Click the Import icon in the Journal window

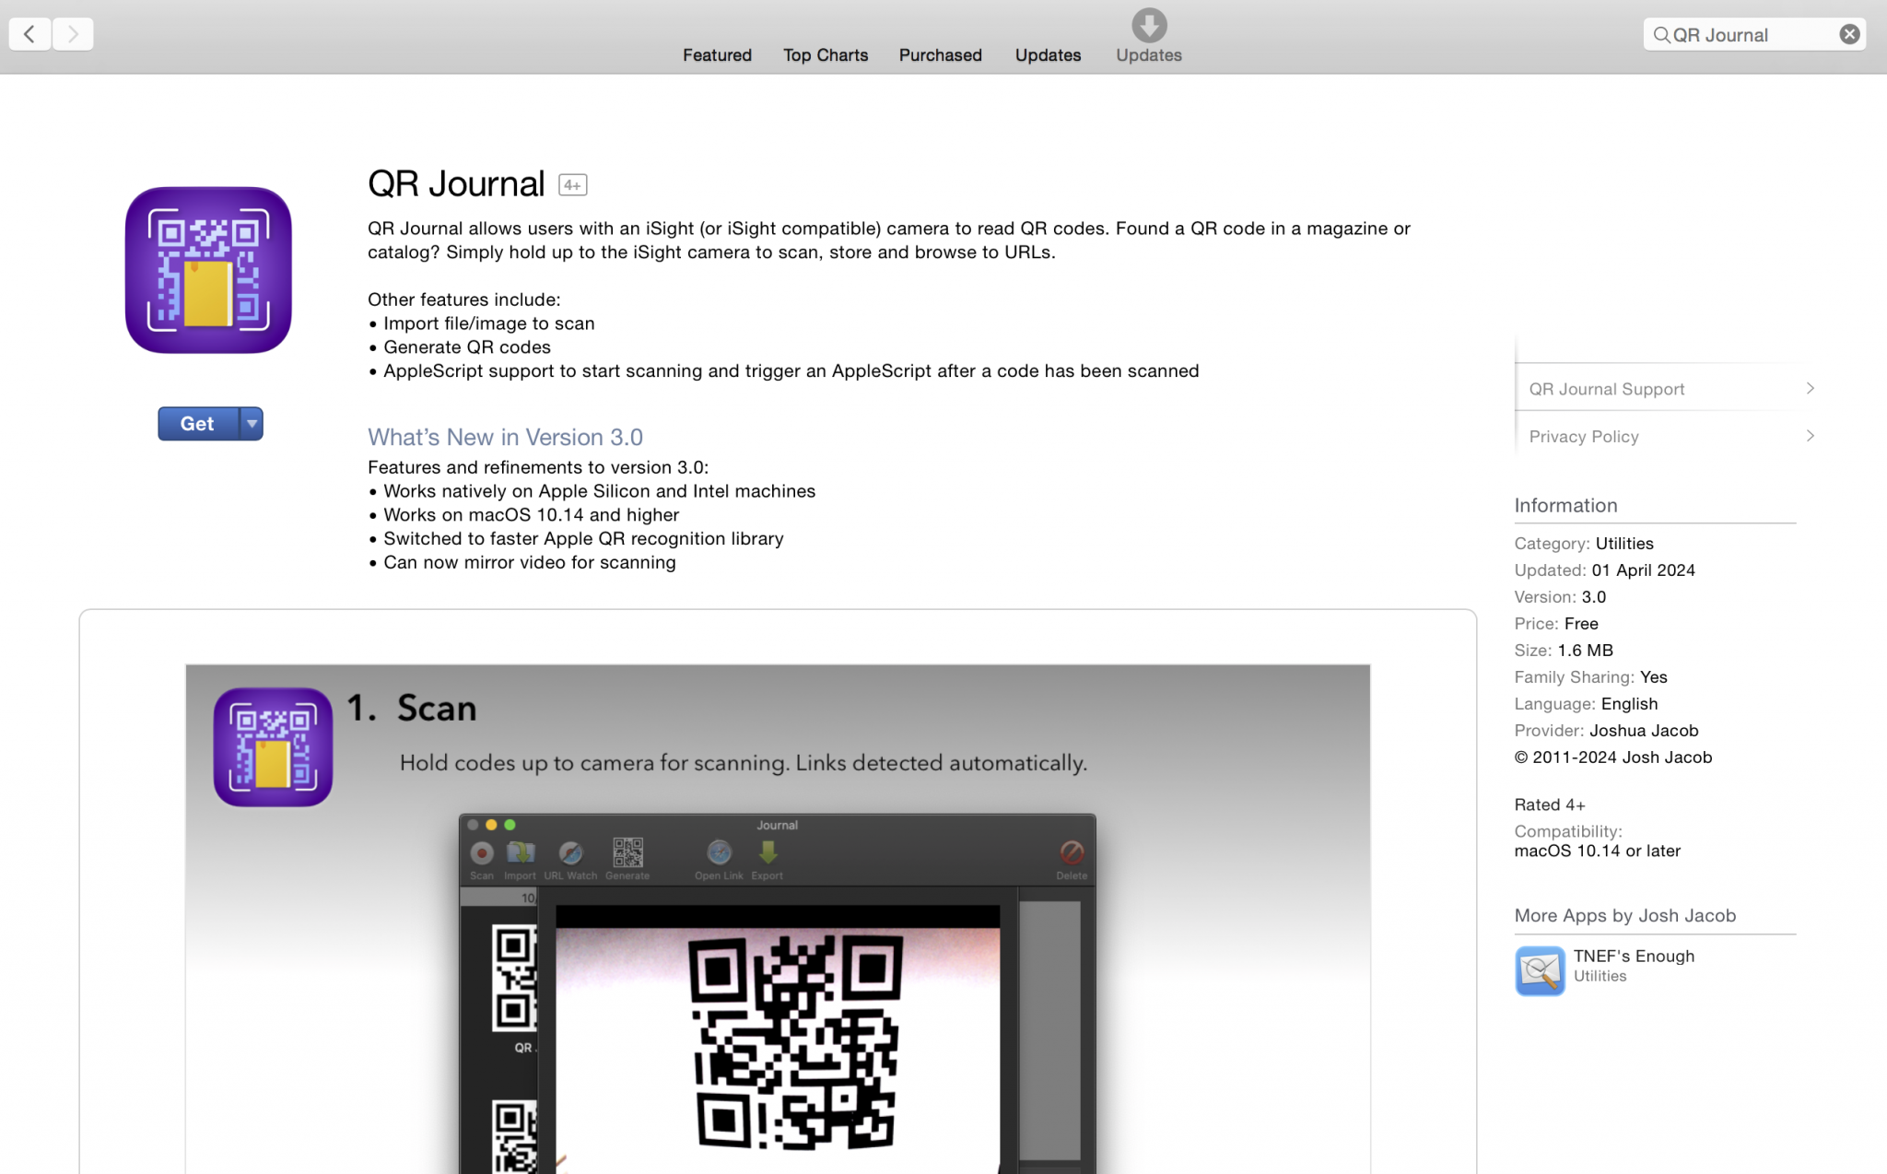pyautogui.click(x=521, y=855)
